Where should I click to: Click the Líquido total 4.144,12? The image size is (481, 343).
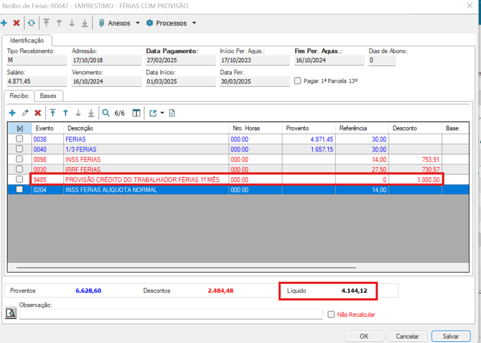click(354, 291)
